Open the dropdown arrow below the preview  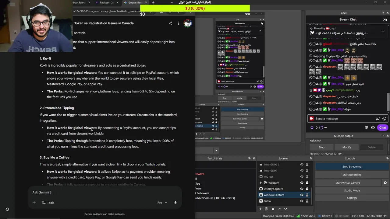tap(216, 150)
